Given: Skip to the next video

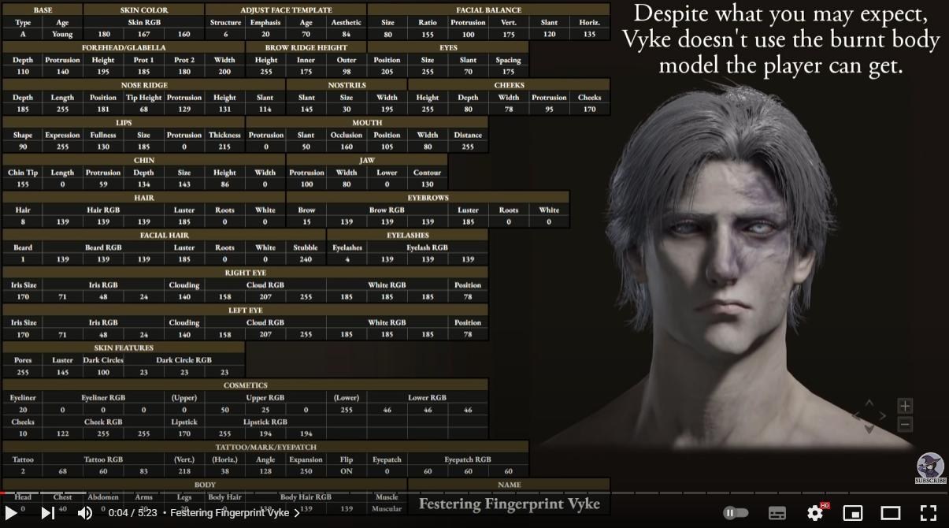Looking at the screenshot, I should pyautogui.click(x=47, y=513).
